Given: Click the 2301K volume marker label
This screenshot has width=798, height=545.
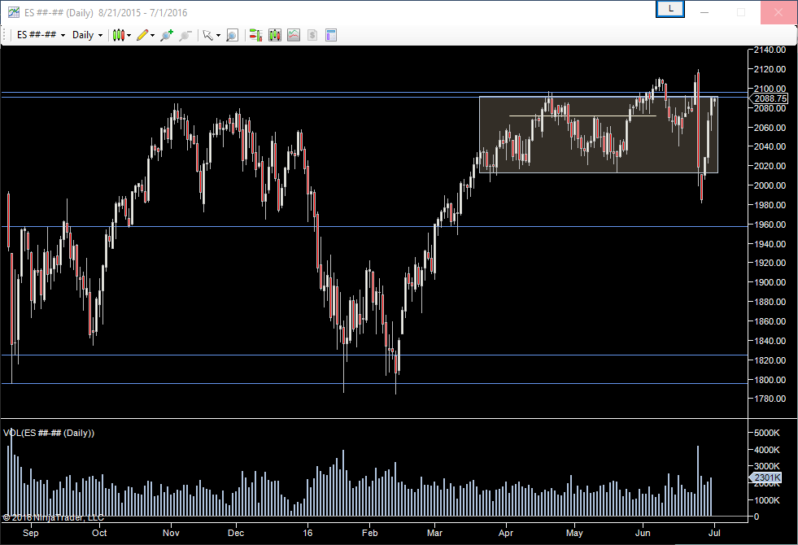Looking at the screenshot, I should 769,477.
